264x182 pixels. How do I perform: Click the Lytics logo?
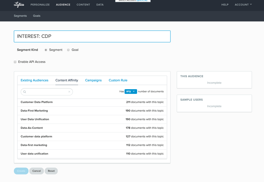tap(19, 5)
